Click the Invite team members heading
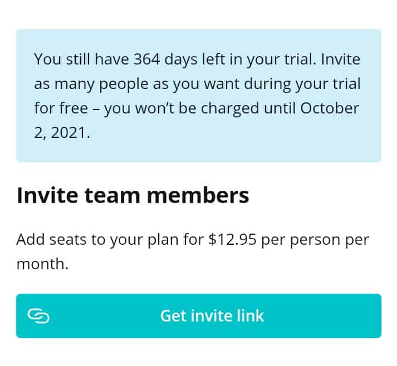 133,196
